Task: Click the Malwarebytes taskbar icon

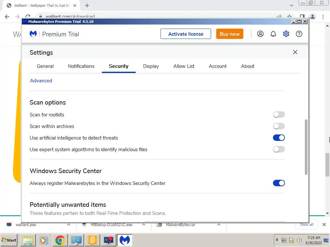Action: [x=124, y=240]
